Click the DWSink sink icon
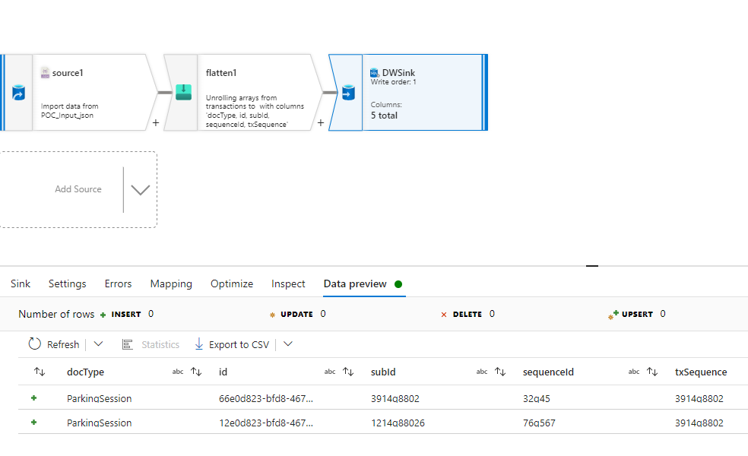This screenshot has height=456, width=748. coord(349,92)
